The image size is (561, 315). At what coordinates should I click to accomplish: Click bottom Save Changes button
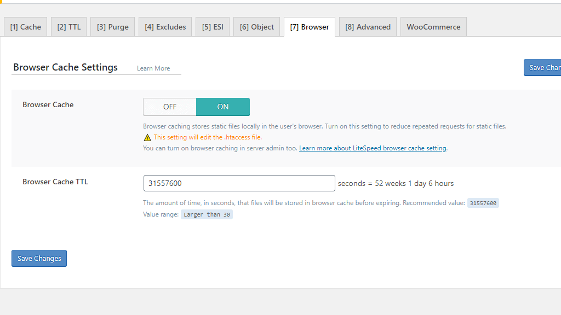point(39,258)
